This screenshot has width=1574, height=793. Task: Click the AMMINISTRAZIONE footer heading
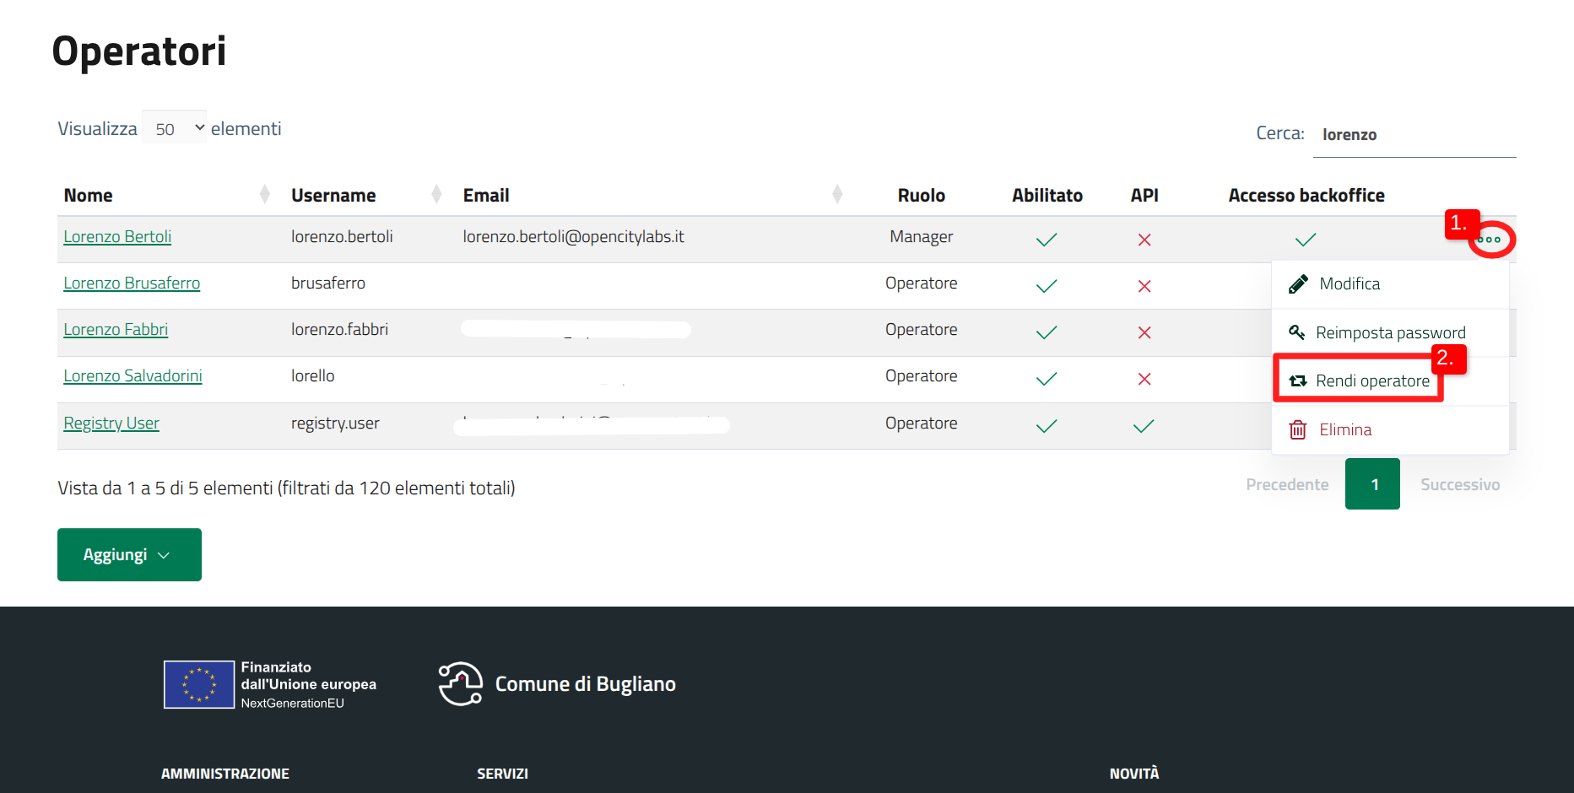point(225,774)
